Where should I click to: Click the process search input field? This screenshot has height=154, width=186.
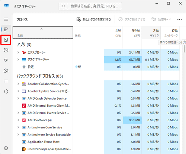[90, 6]
